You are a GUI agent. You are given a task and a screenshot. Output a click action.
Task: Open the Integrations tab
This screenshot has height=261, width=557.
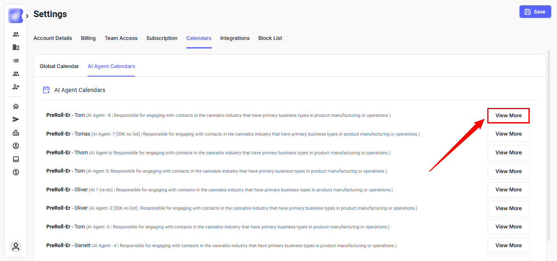coord(235,38)
